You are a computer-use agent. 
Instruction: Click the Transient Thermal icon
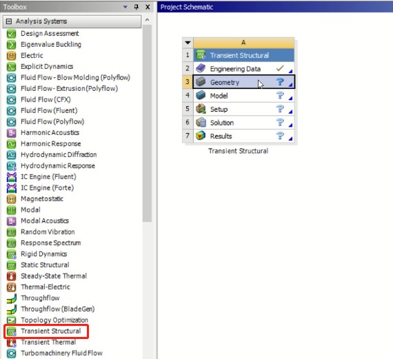tap(11, 342)
